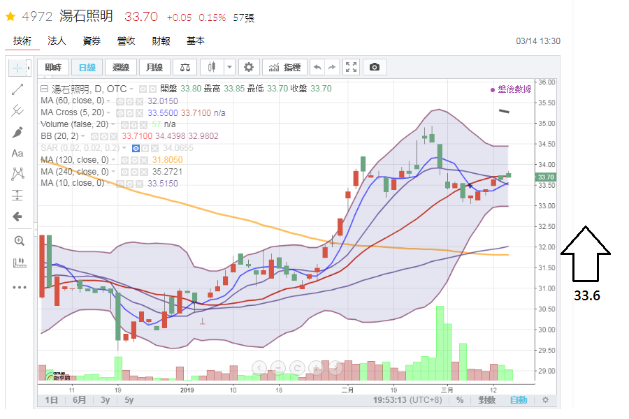Toggle percent scale on the price axis
629x419 pixels.
tap(460, 400)
